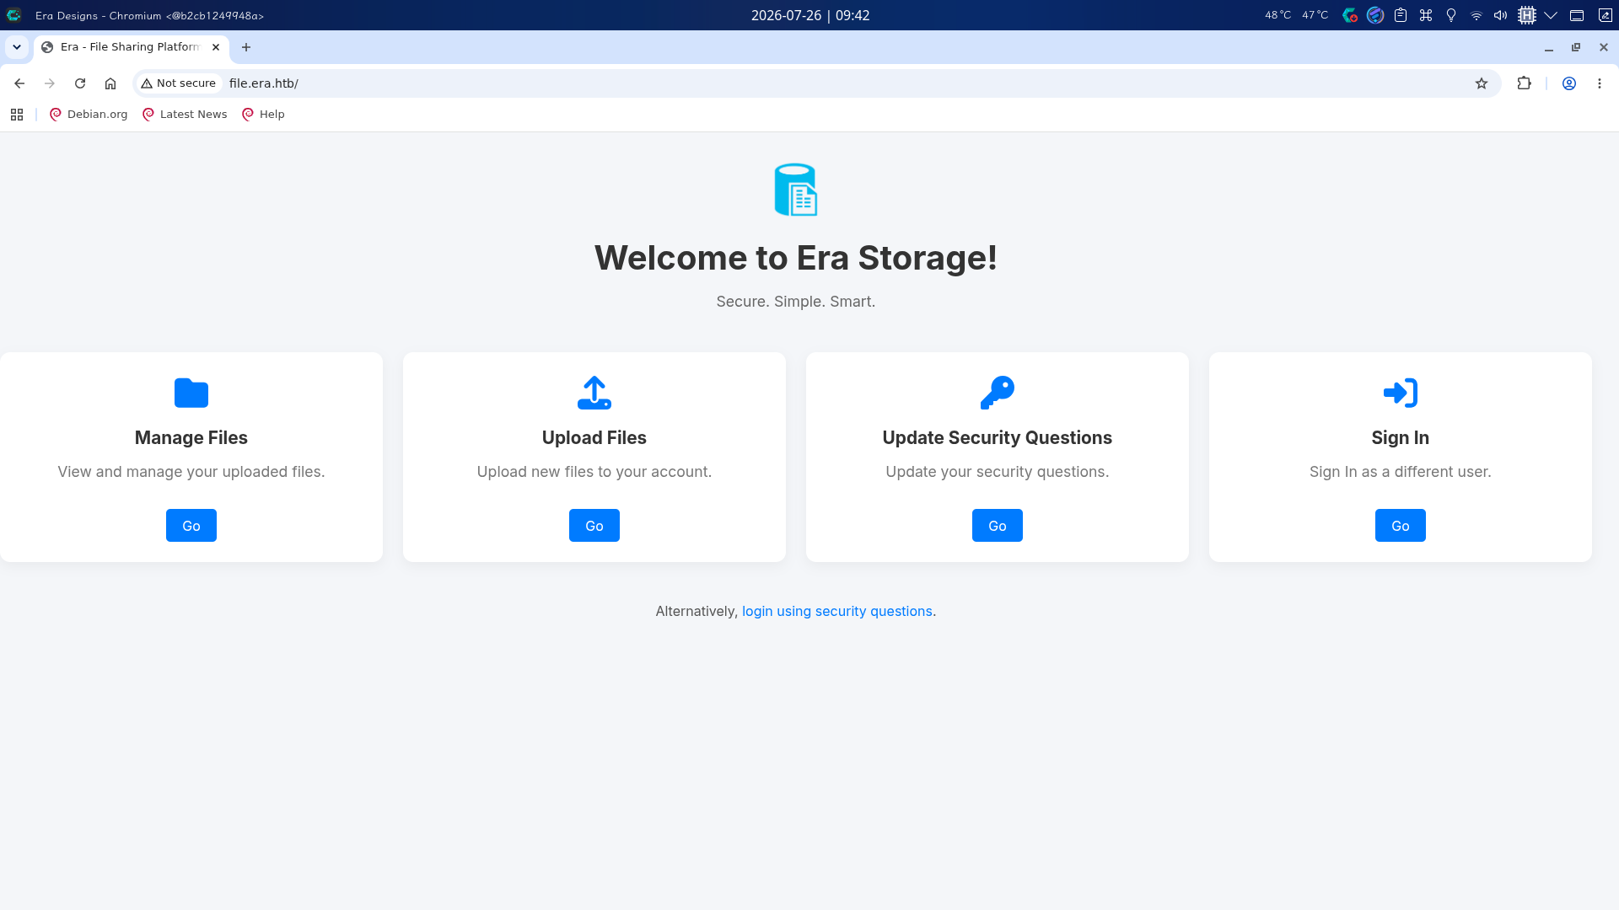Click the Era Storage database logo
Screen dimensions: 1619x910
(x=795, y=190)
